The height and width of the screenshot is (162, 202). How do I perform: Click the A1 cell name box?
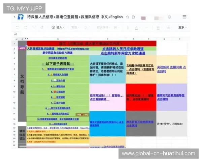(15, 34)
